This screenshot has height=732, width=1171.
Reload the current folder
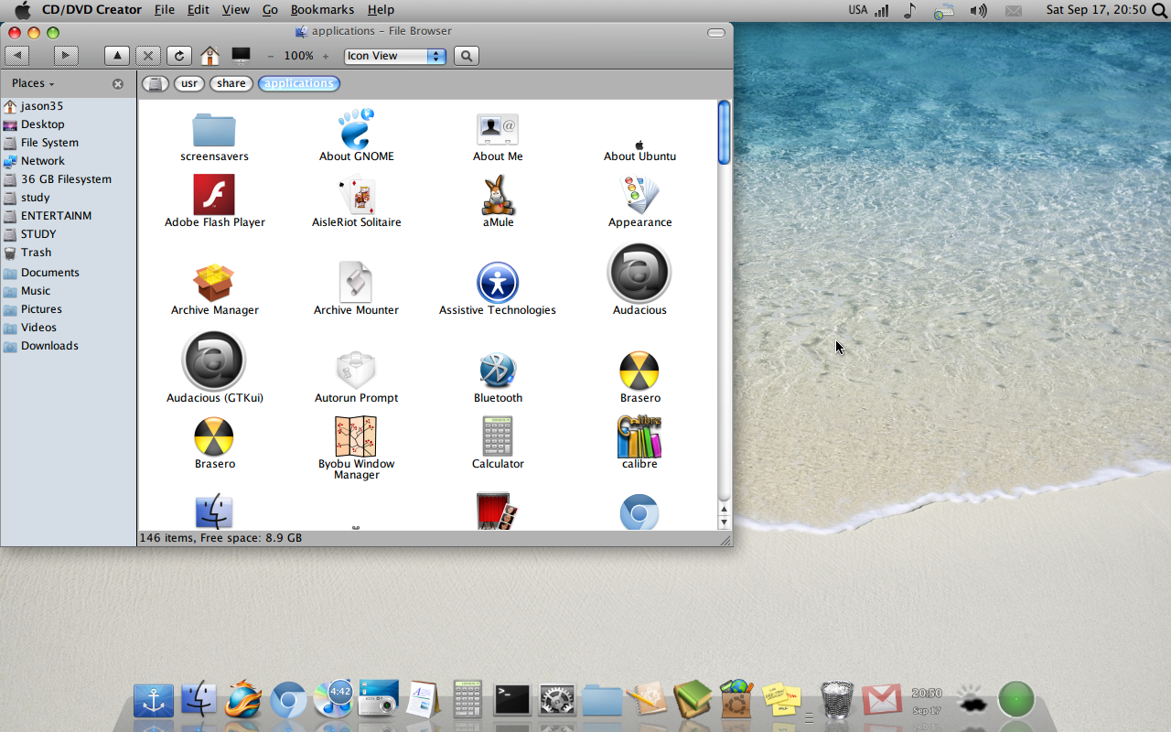pos(179,56)
